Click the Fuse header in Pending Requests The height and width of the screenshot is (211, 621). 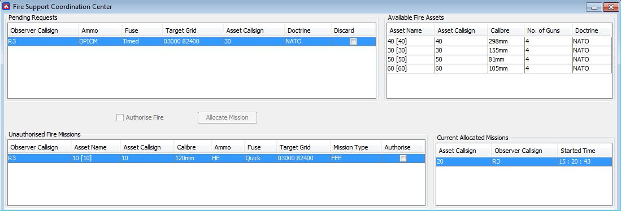(142, 30)
